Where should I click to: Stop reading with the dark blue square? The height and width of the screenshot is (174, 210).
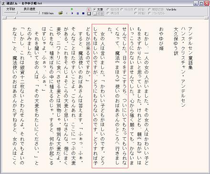click(83, 13)
